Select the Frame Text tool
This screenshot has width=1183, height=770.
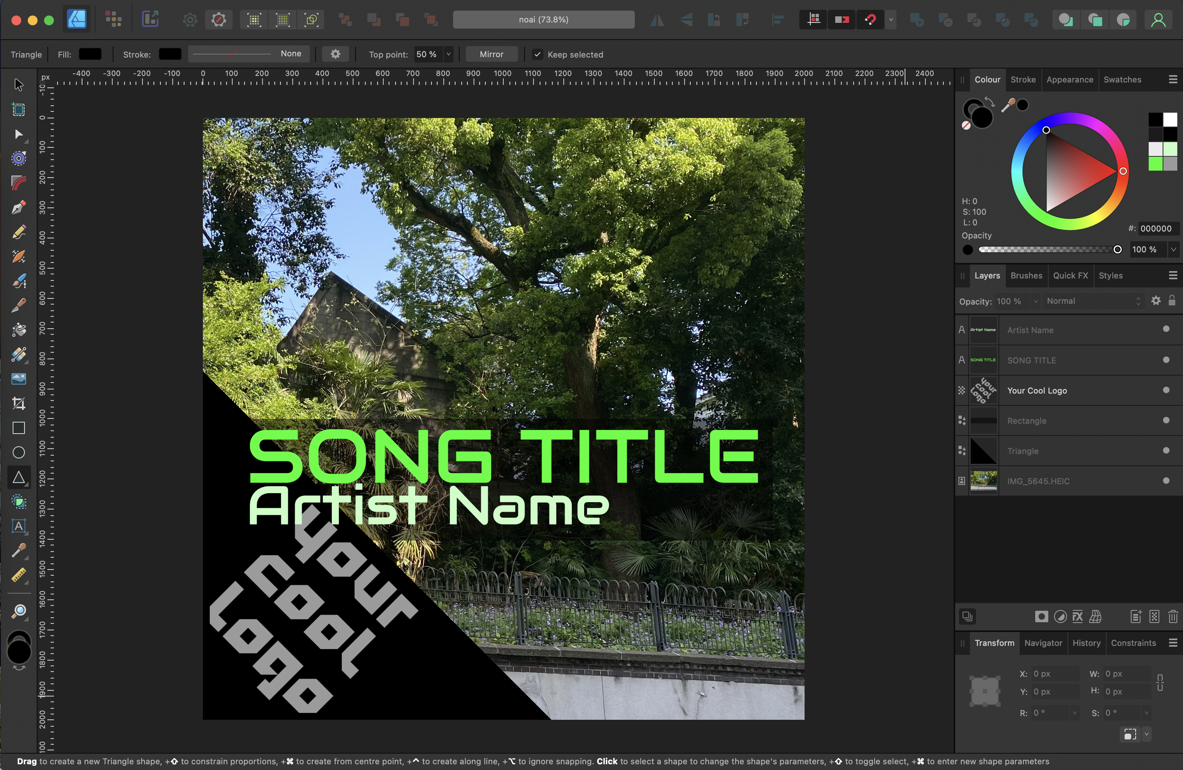[x=18, y=526]
